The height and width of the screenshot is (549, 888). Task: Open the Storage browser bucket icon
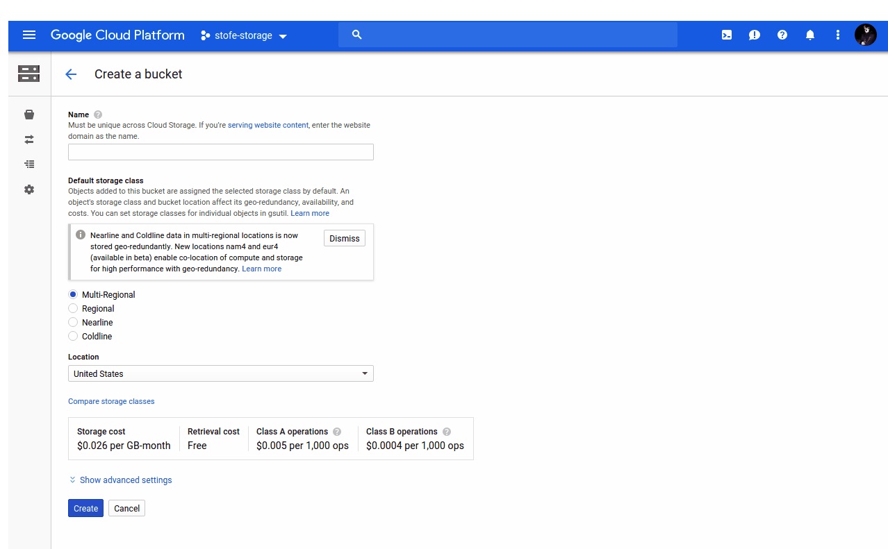[28, 115]
